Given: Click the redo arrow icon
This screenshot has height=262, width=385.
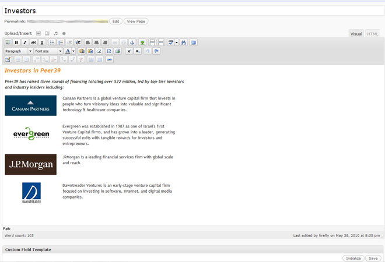Looking at the screenshot, I should click(x=156, y=51).
